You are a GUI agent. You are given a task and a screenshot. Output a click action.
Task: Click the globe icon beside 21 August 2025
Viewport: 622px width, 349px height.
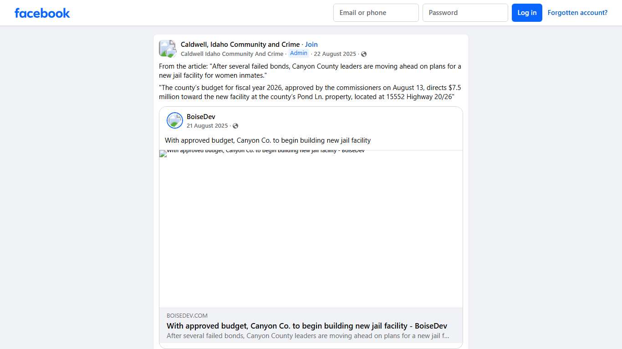pyautogui.click(x=235, y=126)
